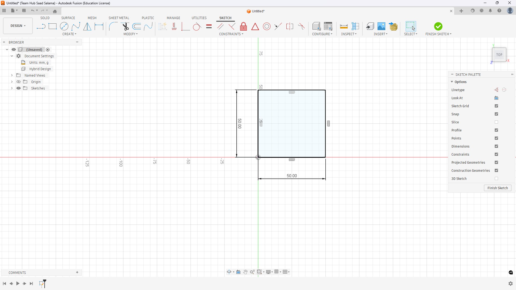Switch to the SHEET METAL tab
Screen dimensions: 516x290
(119, 18)
